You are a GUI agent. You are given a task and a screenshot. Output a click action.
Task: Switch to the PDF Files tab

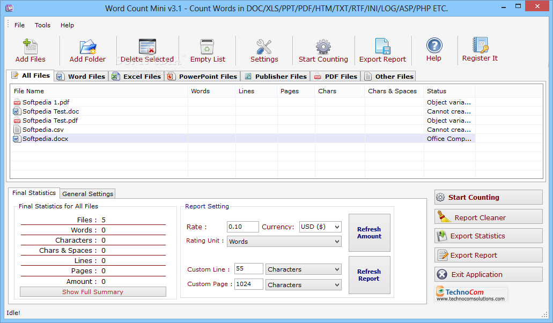(335, 77)
